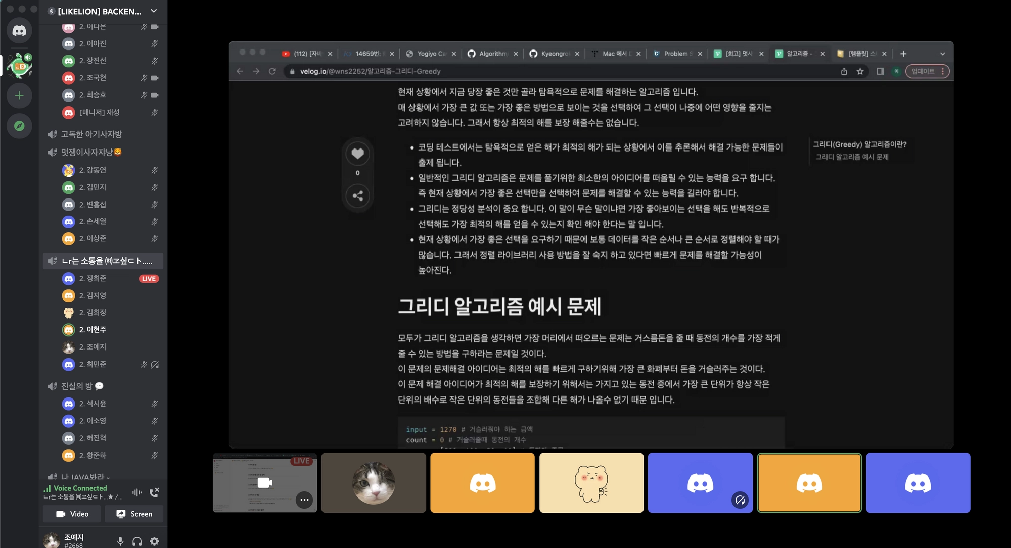Select the bear avatar participant tile
The width and height of the screenshot is (1011, 548).
coord(591,482)
